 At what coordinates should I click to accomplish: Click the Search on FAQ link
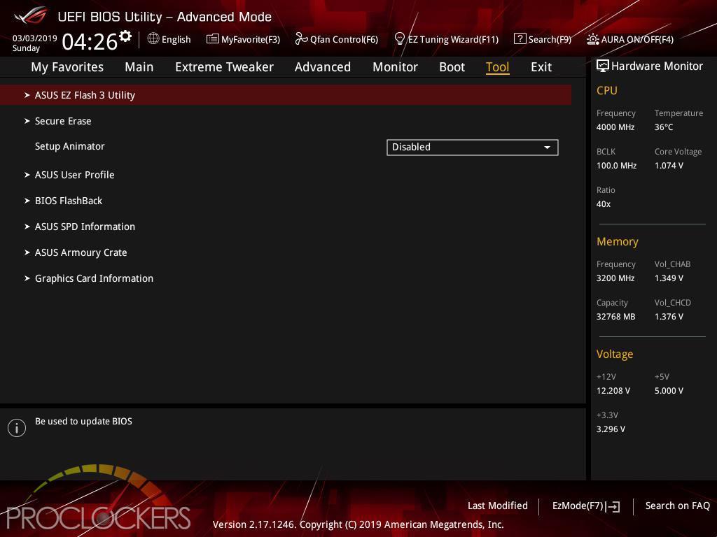[x=678, y=506]
